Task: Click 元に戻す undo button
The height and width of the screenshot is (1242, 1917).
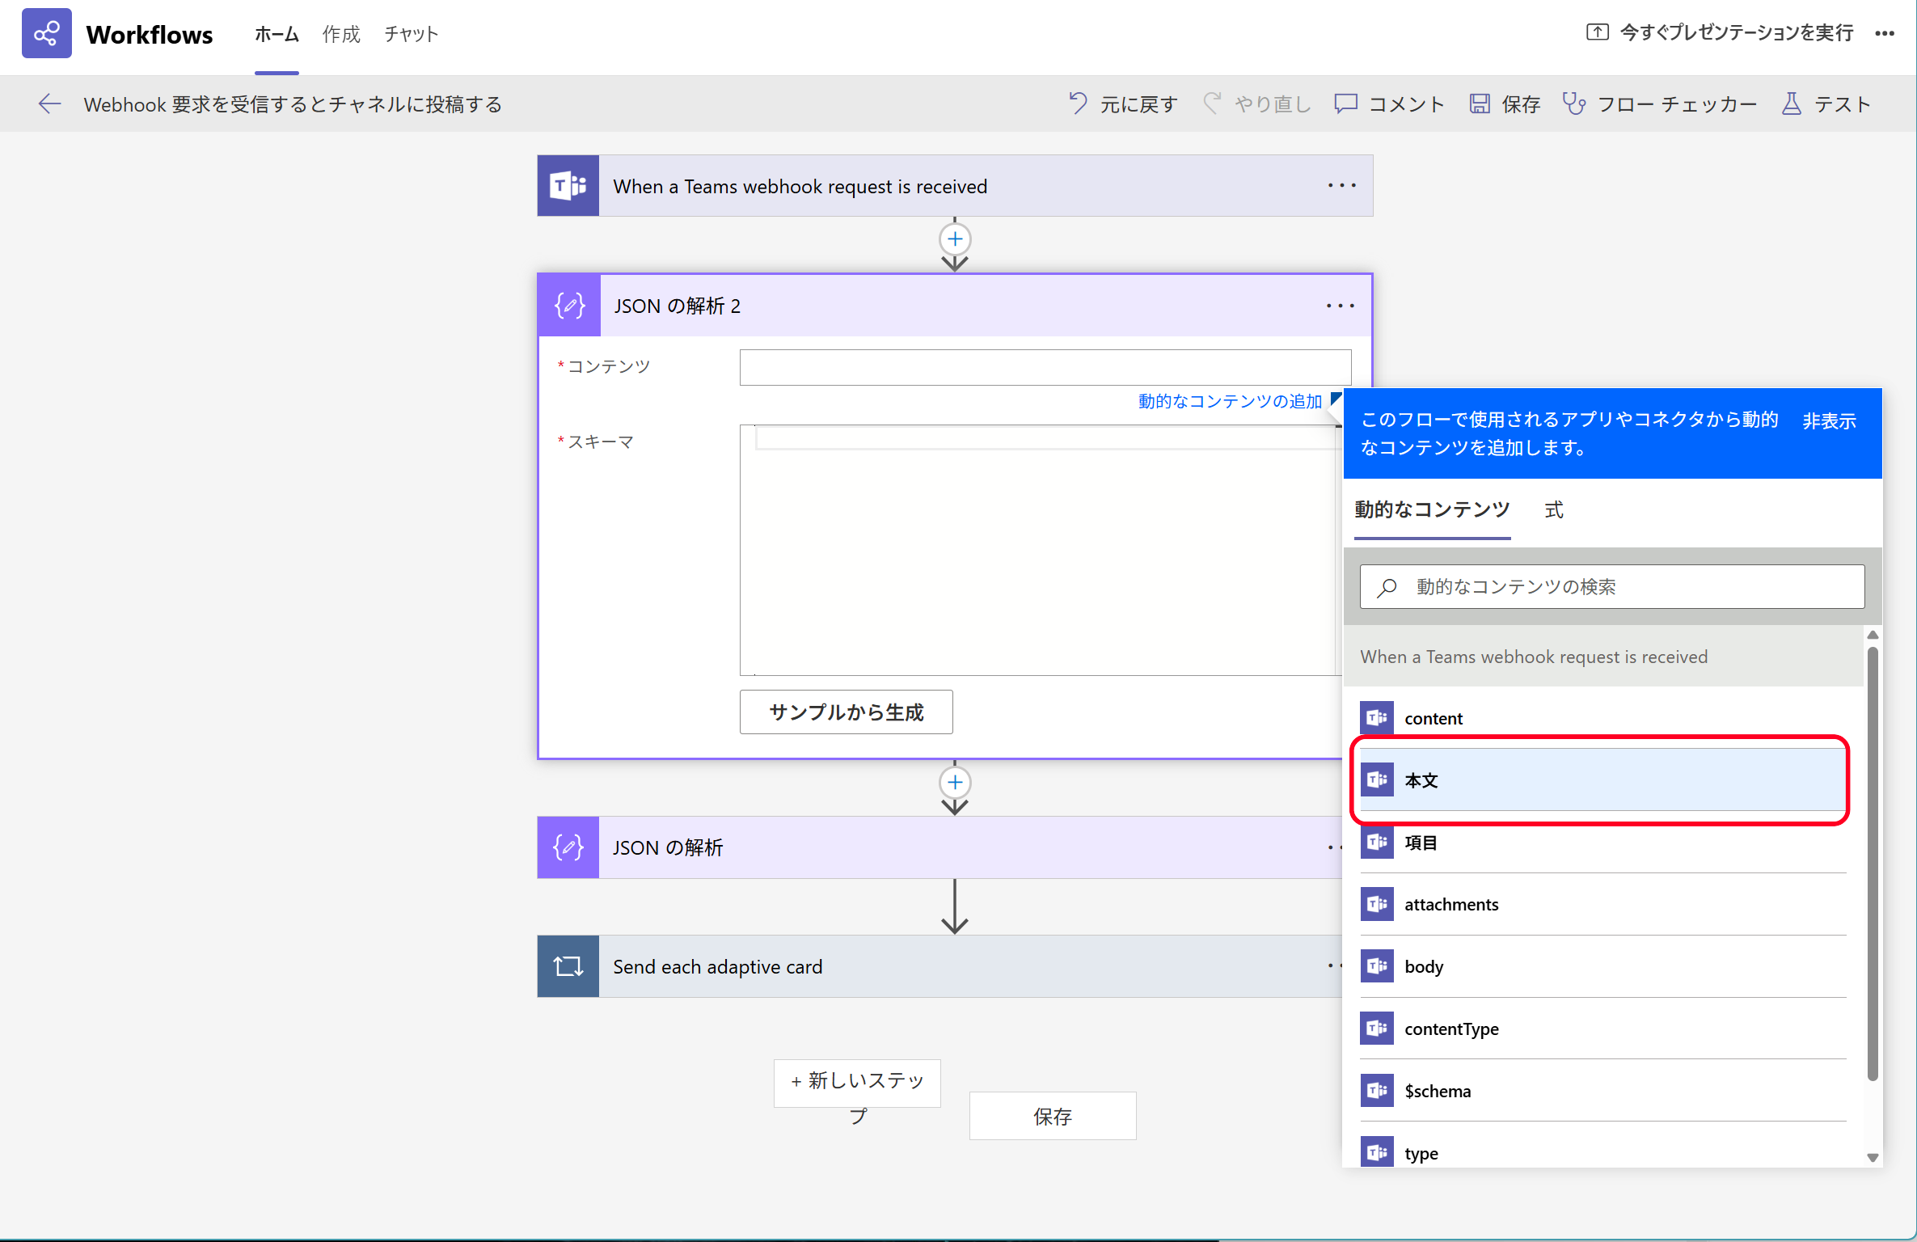Action: [1123, 103]
